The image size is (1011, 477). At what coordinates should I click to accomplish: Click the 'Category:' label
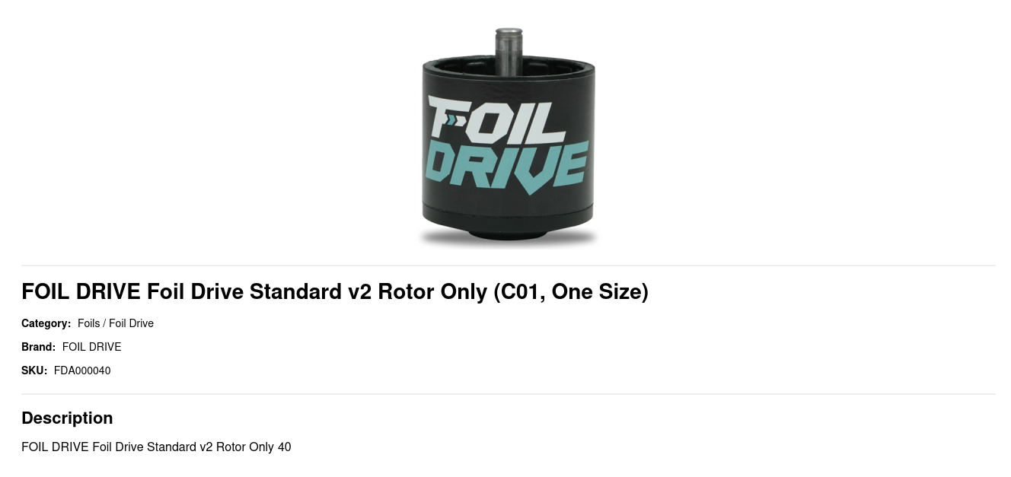[x=46, y=323]
